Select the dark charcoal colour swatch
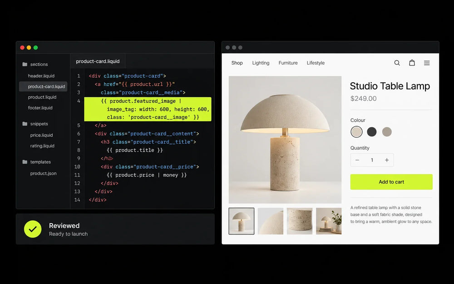Viewport: 454px width, 284px height. [x=372, y=132]
